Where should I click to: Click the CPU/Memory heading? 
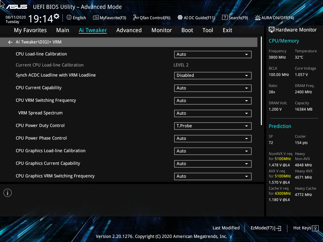pos(284,41)
